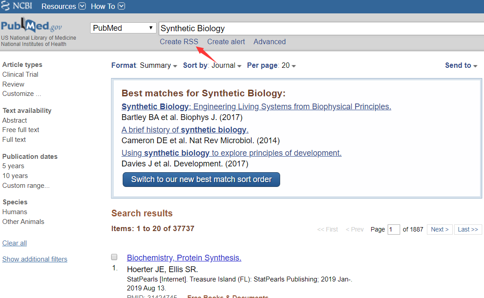The width and height of the screenshot is (484, 298).
Task: Jump to the Last results page
Action: [x=468, y=229]
